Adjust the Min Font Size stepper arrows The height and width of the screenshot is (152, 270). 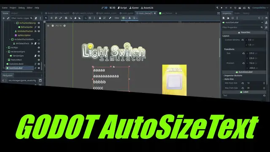(x=264, y=83)
